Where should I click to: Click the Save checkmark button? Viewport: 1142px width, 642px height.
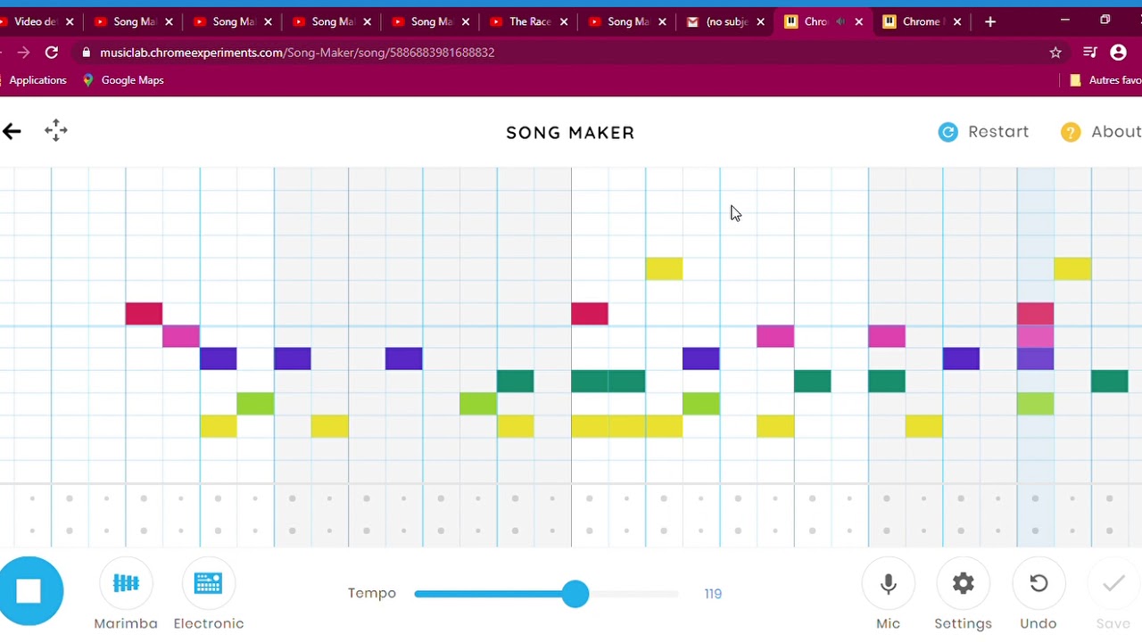1113,585
